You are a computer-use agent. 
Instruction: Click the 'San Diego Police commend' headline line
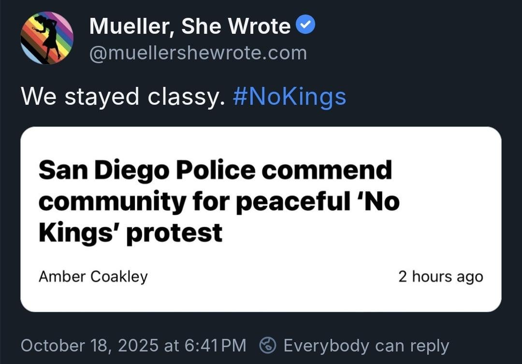point(215,170)
